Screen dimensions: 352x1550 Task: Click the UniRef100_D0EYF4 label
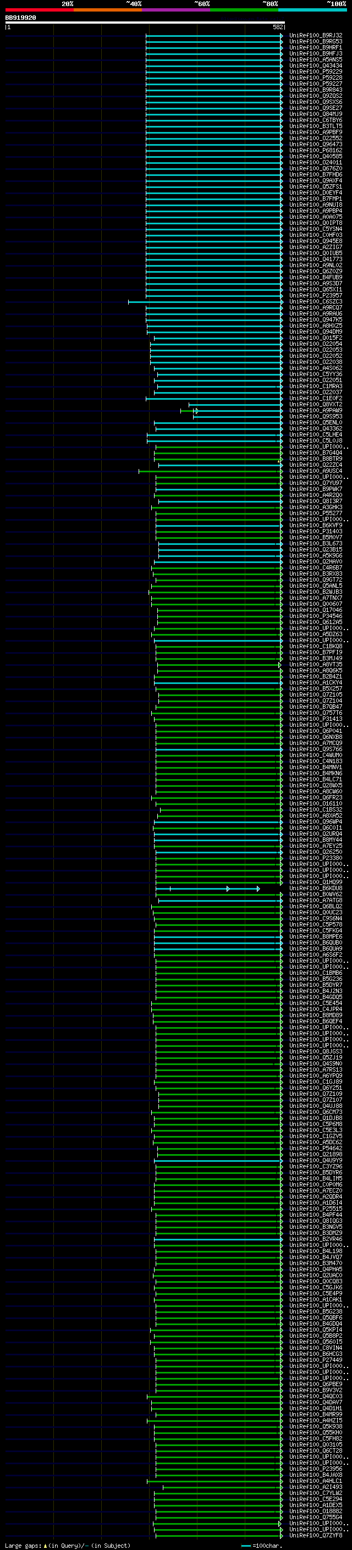pos(316,192)
